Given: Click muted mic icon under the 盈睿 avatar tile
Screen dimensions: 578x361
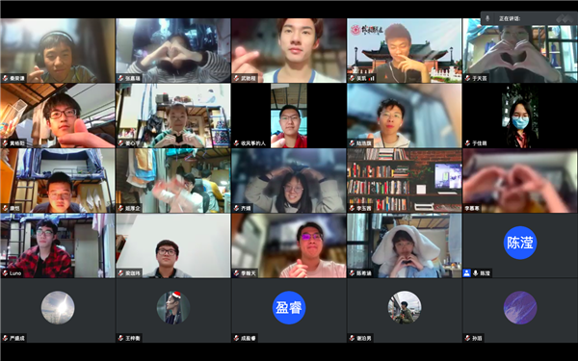Looking at the screenshot, I should pyautogui.click(x=236, y=338).
